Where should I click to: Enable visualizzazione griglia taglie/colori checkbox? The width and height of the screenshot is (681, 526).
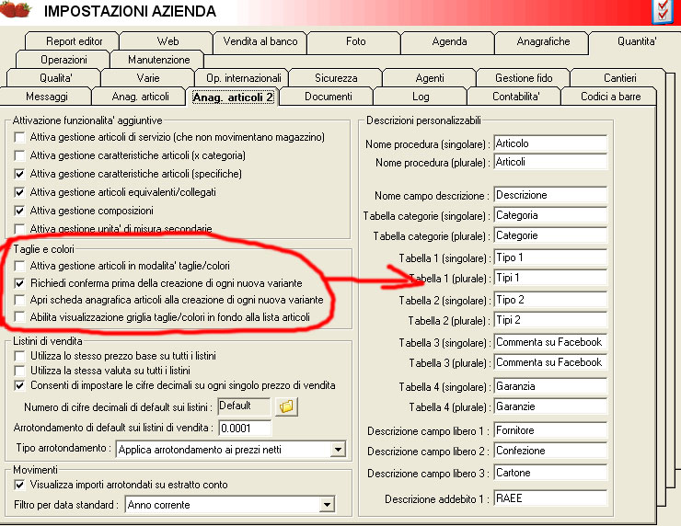click(19, 317)
